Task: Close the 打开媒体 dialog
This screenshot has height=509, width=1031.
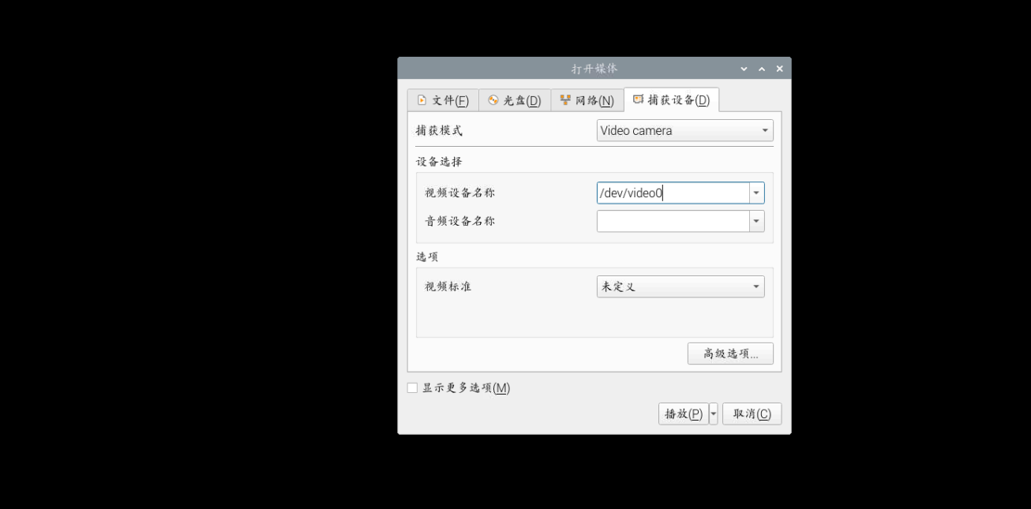Action: point(779,69)
